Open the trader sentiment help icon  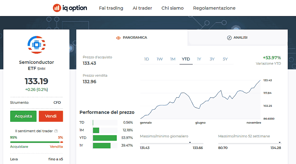(x=56, y=131)
